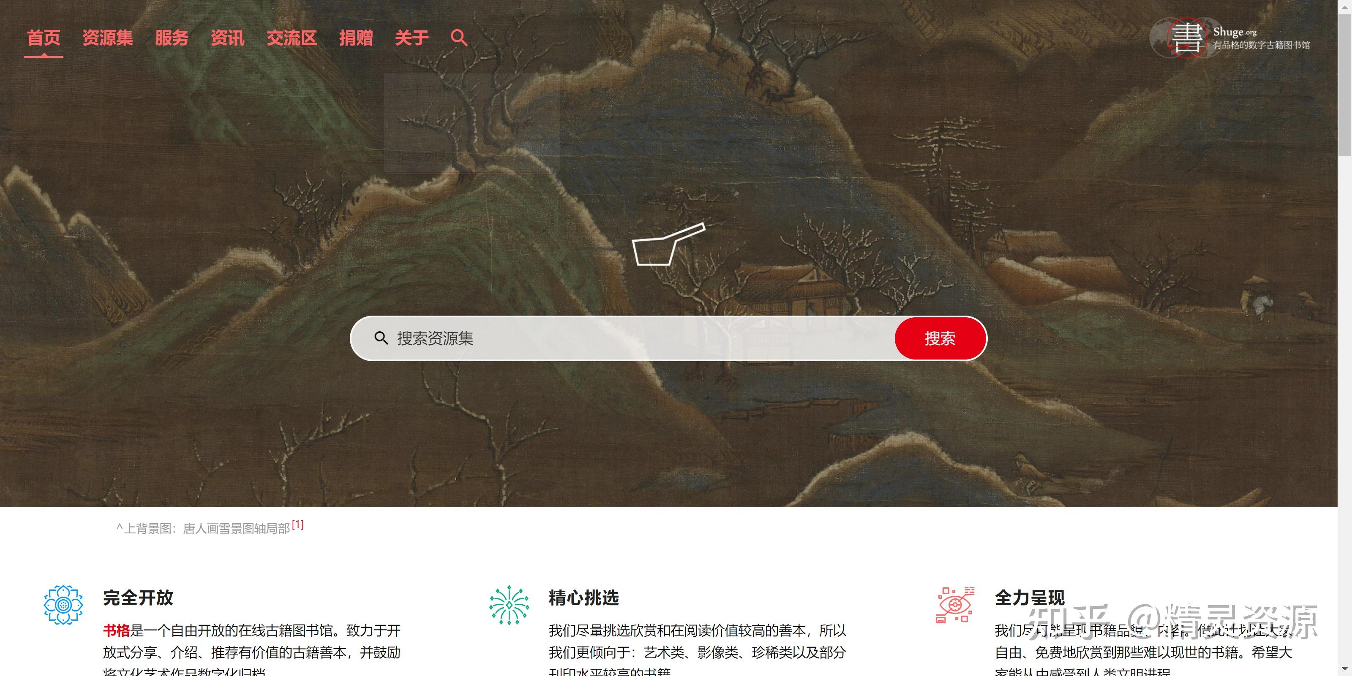The height and width of the screenshot is (676, 1352).
Task: Click the red eye icon beside 全力呈现
Action: pyautogui.click(x=955, y=605)
